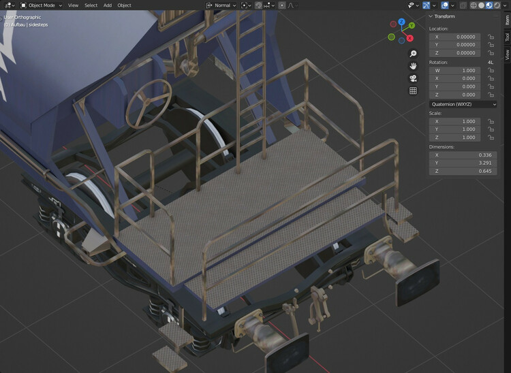
Task: Click the negative Z axis gizmo circle
Action: pos(401,40)
